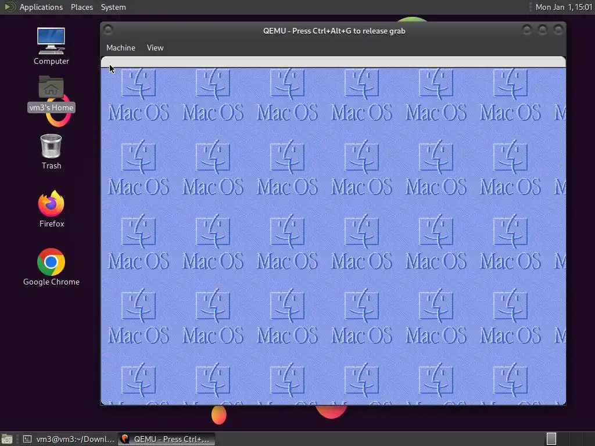Click the distro logo icon beside Applications
This screenshot has width=595, height=446.
click(x=9, y=7)
